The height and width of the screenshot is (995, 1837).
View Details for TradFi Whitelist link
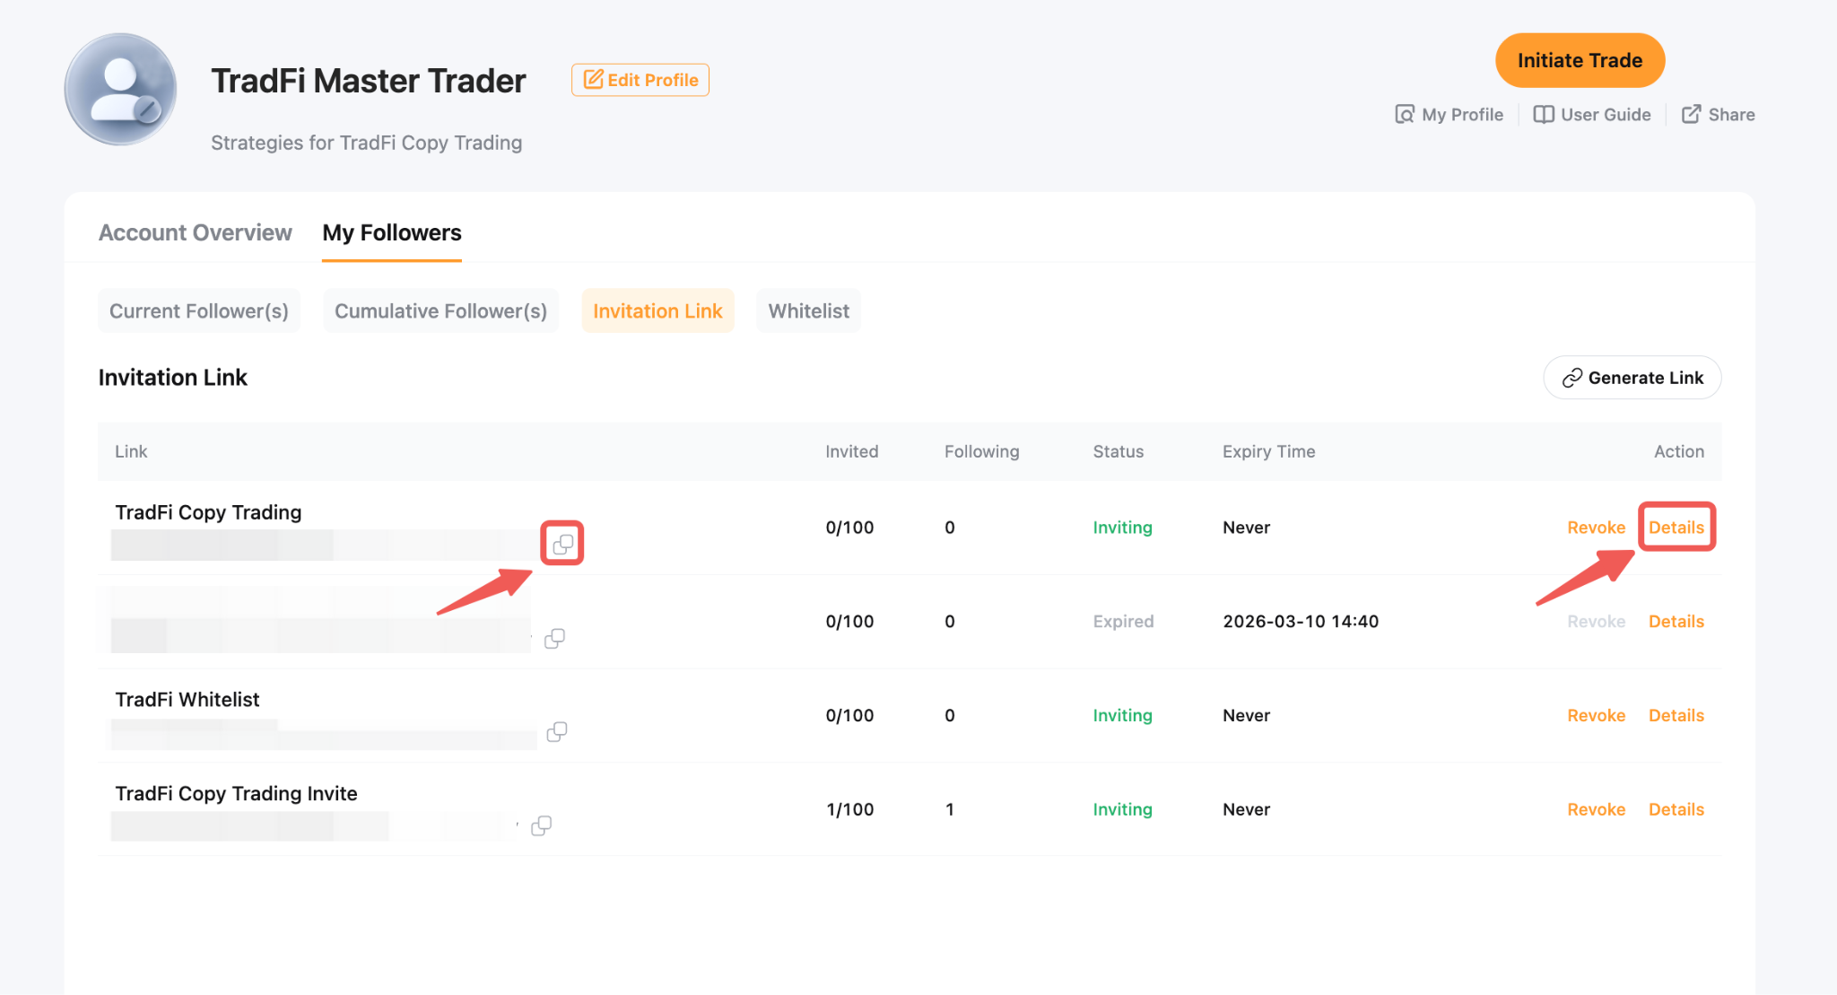[x=1676, y=715]
